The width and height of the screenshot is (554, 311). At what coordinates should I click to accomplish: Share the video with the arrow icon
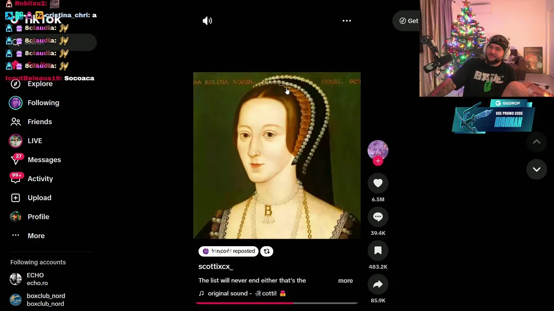(378, 284)
